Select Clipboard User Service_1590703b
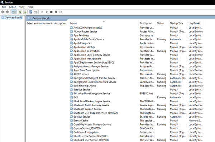 point(91,140)
